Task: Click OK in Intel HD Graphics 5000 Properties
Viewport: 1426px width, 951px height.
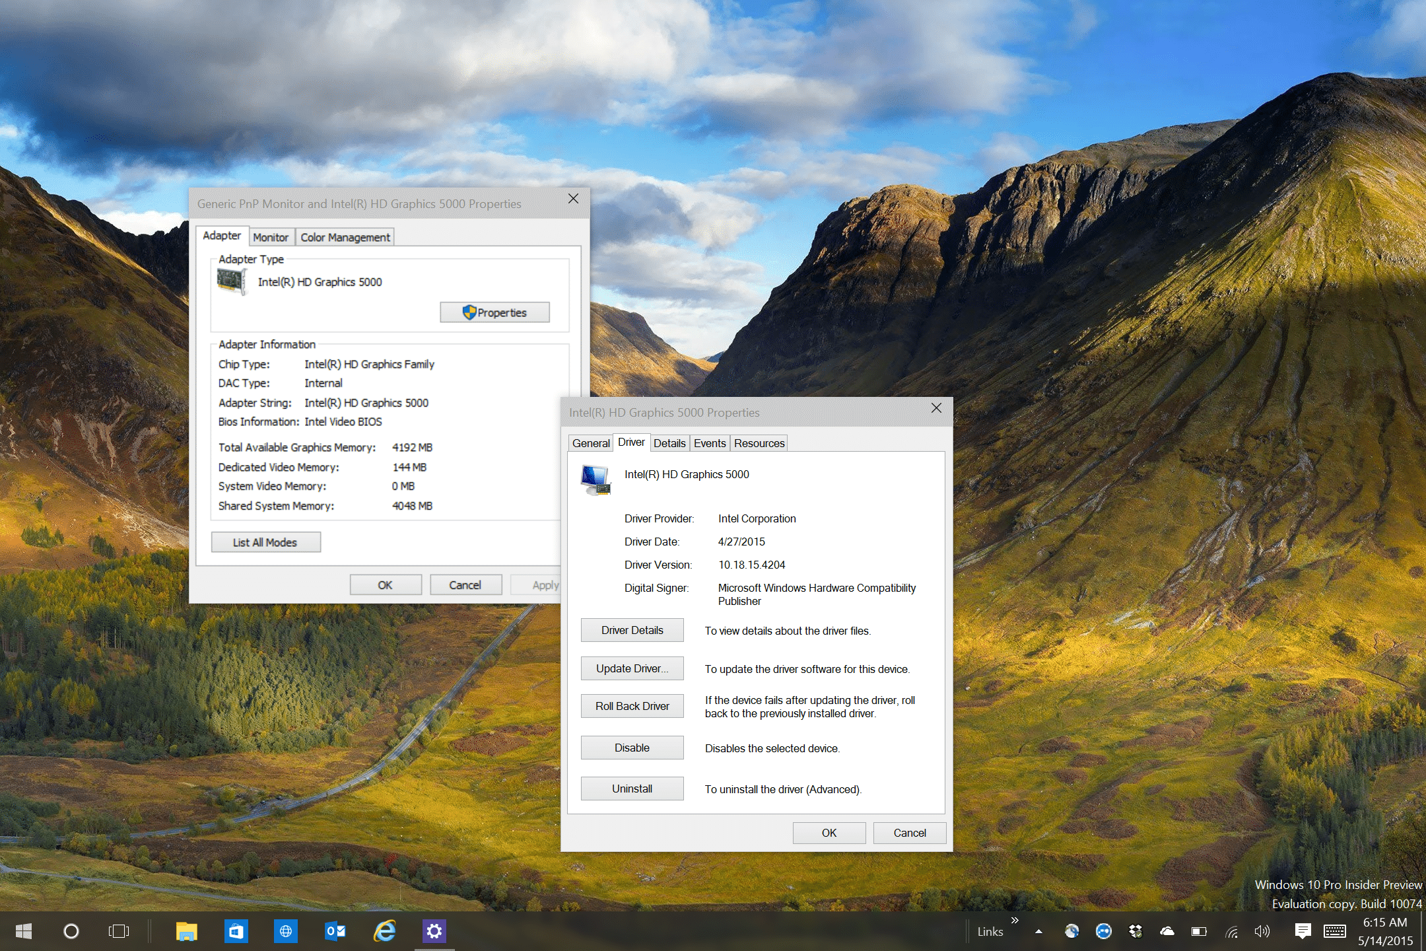Action: pos(829,833)
